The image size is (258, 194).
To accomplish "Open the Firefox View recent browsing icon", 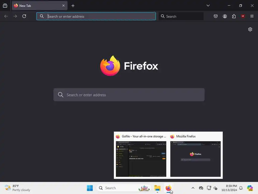I will click(x=5, y=6).
